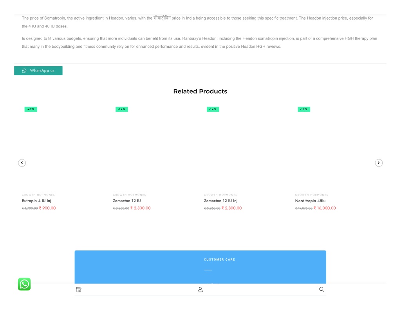Viewport: 401px width, 310px height.
Task: Open the Norditropin 45Iu product link
Action: coord(310,201)
